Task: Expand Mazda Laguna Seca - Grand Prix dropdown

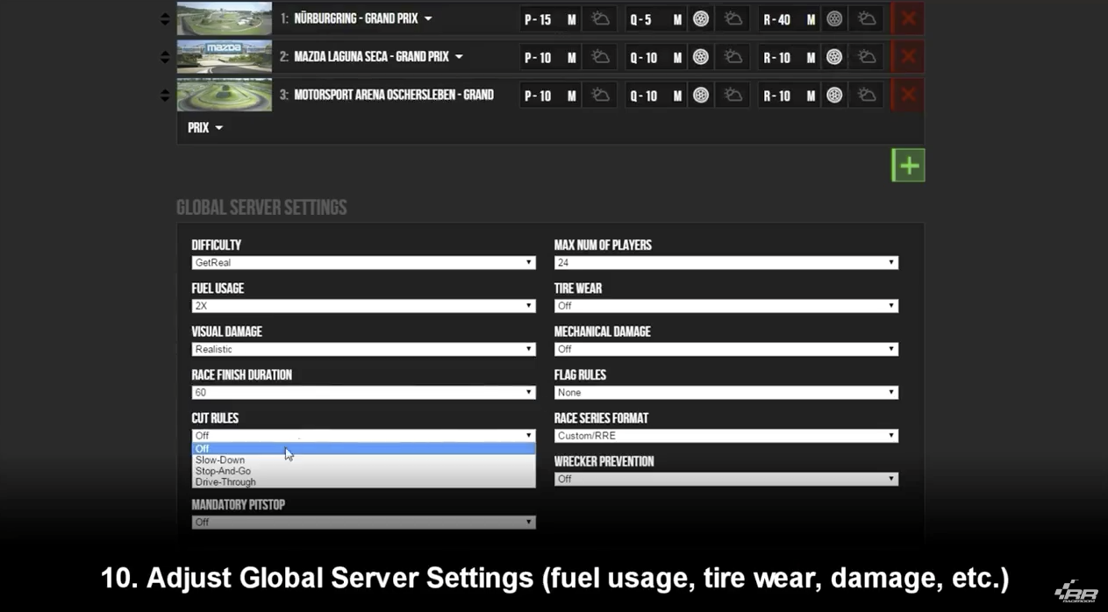Action: tap(459, 57)
